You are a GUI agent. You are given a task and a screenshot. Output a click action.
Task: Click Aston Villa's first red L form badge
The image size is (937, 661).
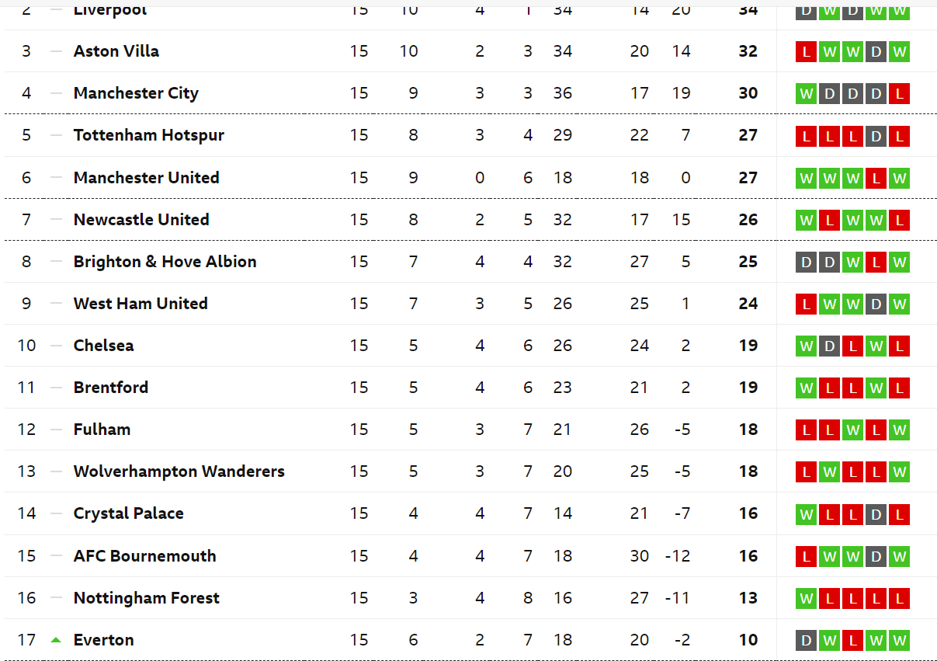pos(806,52)
